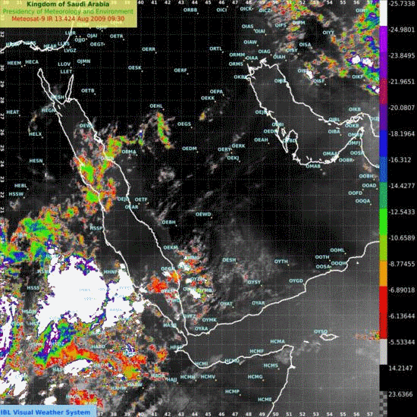This screenshot has height=417, width=417.
Task: Click the HCMF station label
Action: coord(256,351)
